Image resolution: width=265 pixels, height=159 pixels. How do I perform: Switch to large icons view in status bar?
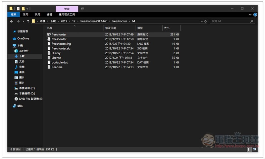(x=254, y=149)
